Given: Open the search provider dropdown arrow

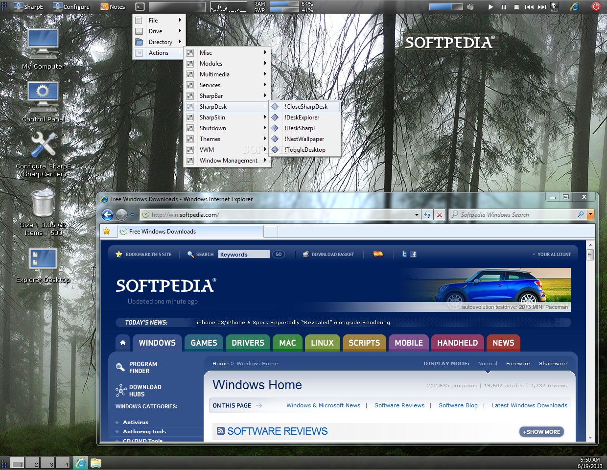Looking at the screenshot, I should [x=590, y=215].
